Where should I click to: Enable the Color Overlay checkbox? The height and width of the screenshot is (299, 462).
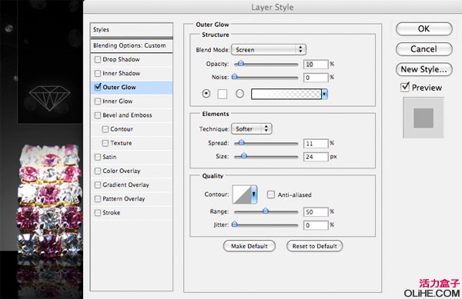[98, 171]
